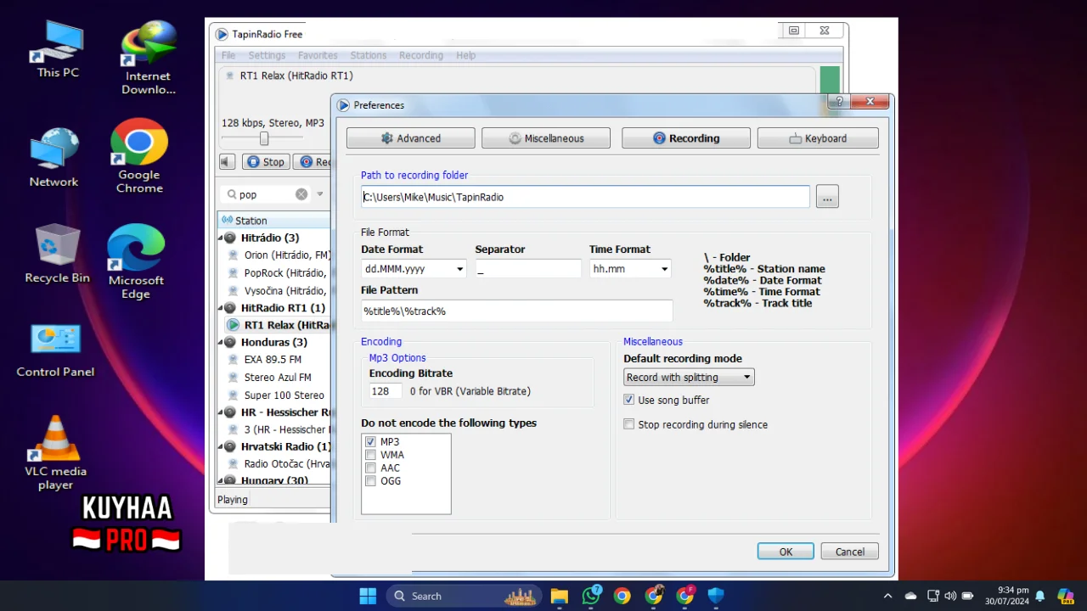Screen dimensions: 1087x611
Task: Open the Time Format dropdown
Action: pos(664,269)
